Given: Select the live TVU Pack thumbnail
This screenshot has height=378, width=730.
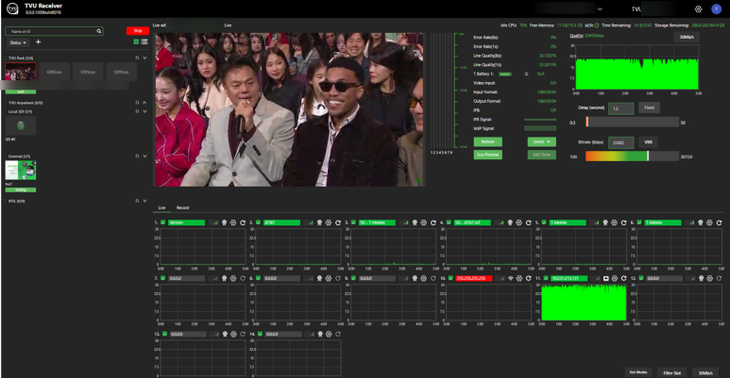Looking at the screenshot, I should (x=21, y=72).
